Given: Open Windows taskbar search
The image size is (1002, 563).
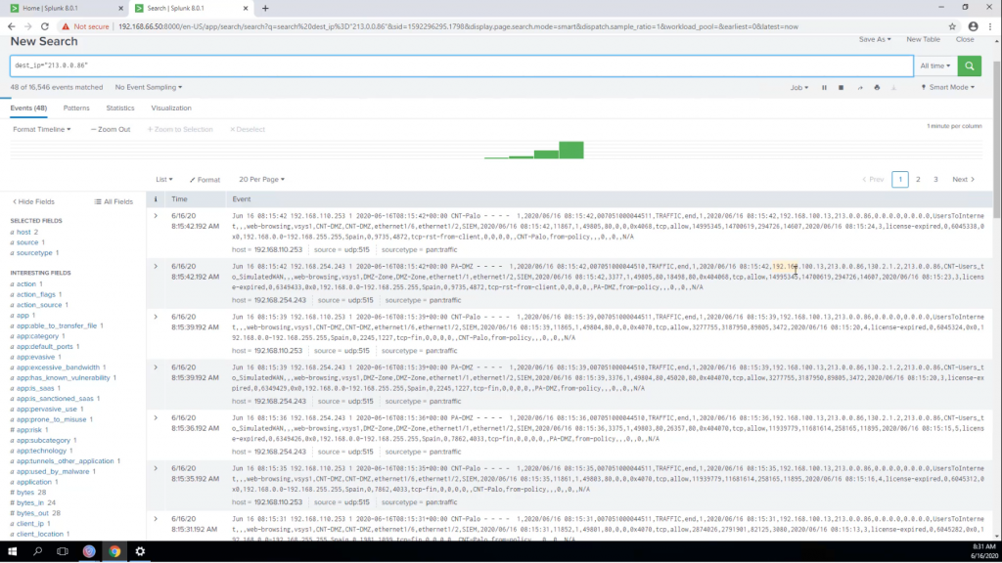Looking at the screenshot, I should pos(38,551).
